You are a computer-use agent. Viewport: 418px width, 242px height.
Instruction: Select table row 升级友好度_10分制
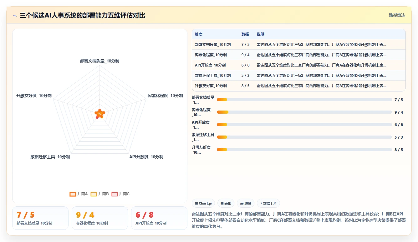[x=298, y=86]
